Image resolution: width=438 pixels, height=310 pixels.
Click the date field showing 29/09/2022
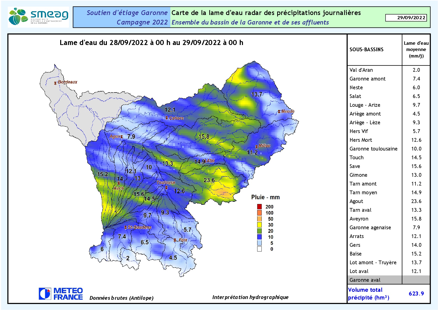[x=406, y=18]
